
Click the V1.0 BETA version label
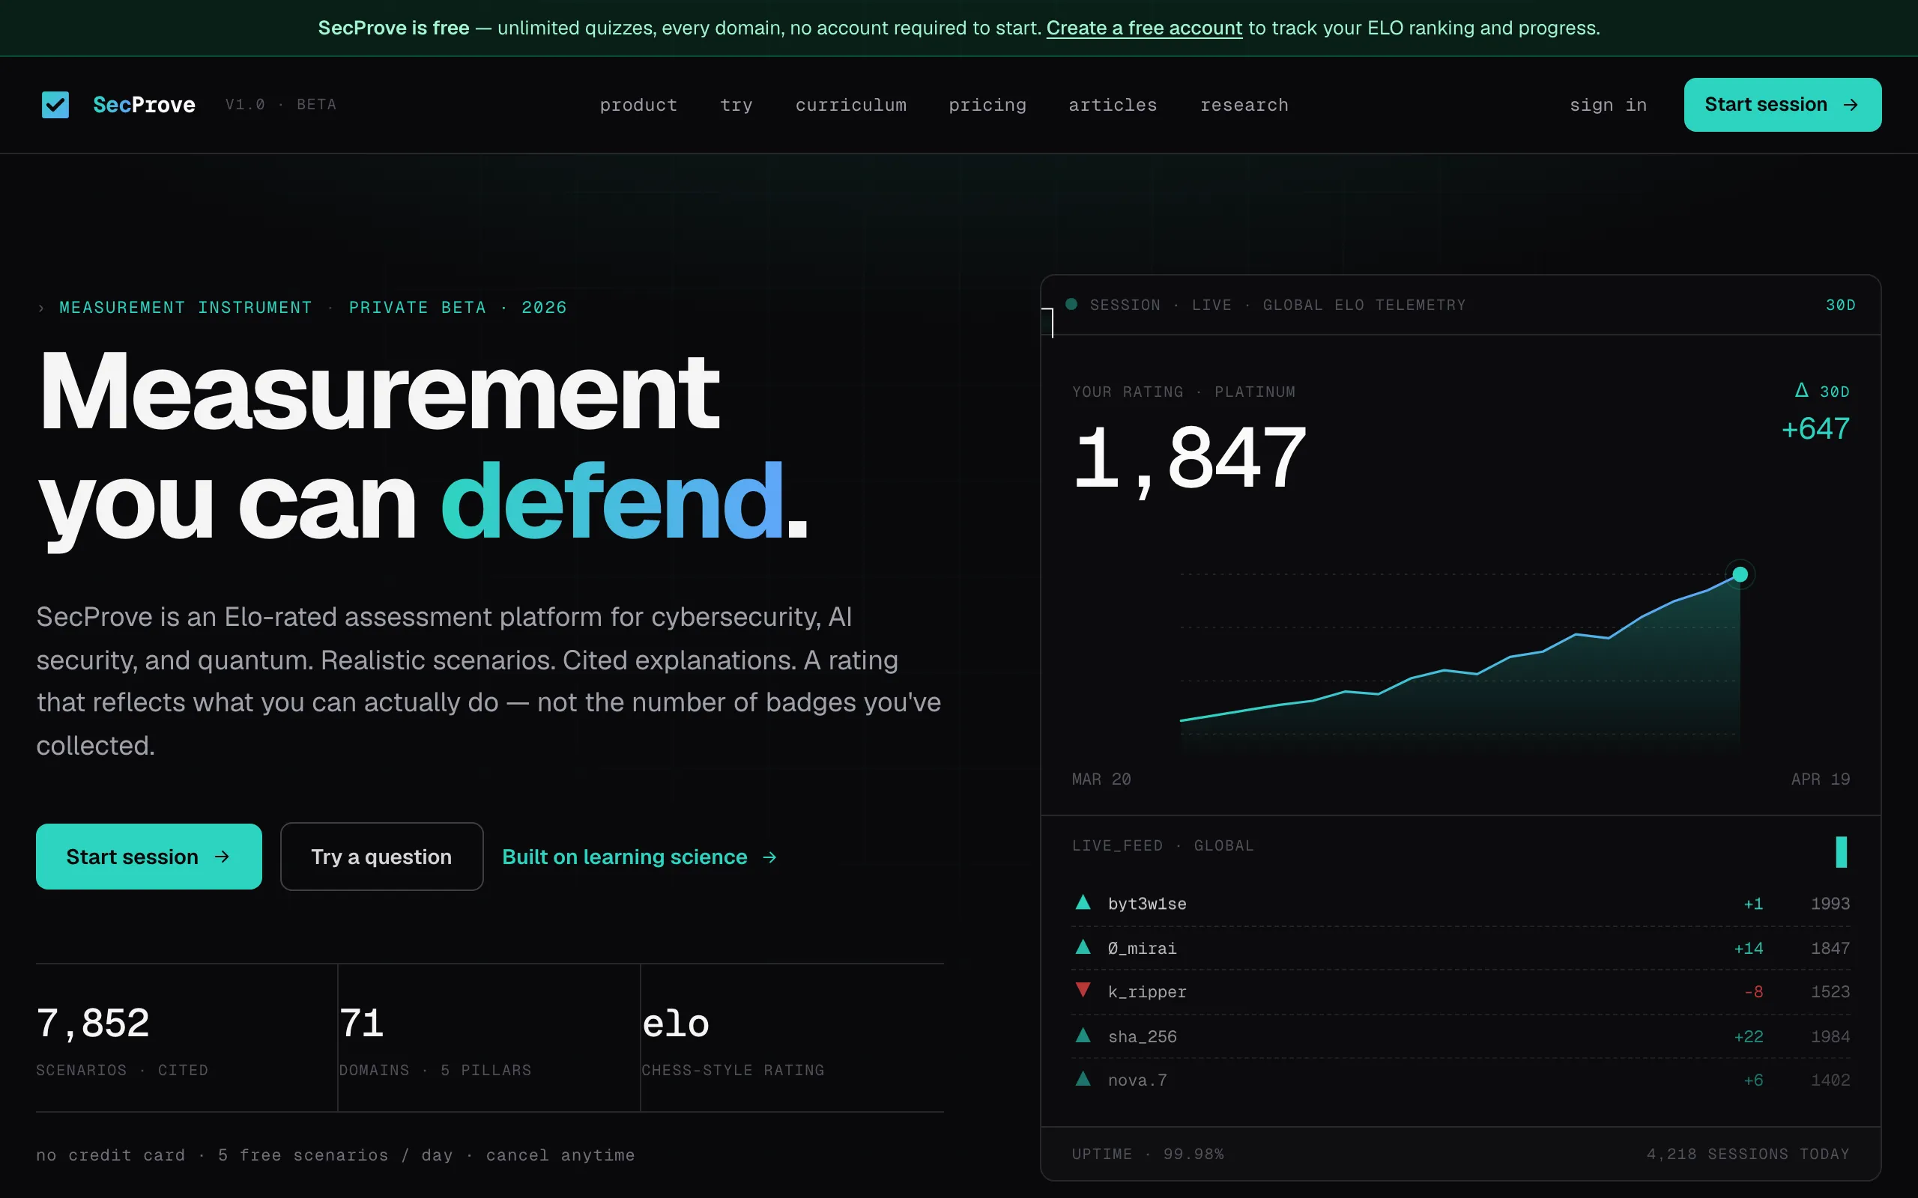(280, 105)
